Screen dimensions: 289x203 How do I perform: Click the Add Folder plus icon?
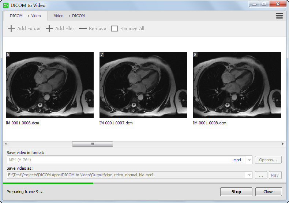[x=11, y=29]
